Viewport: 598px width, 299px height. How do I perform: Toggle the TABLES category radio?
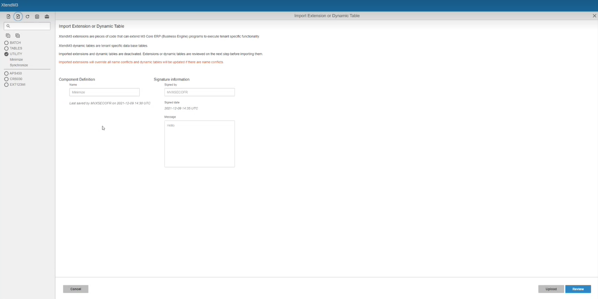(x=6, y=49)
